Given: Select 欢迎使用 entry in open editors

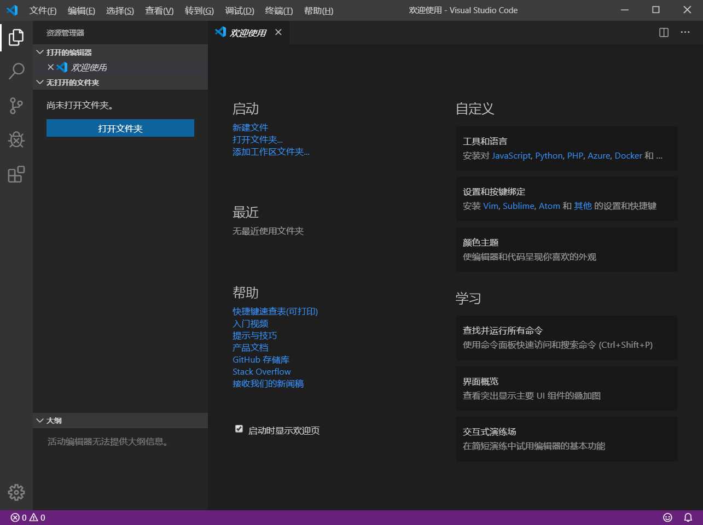Looking at the screenshot, I should (120, 67).
